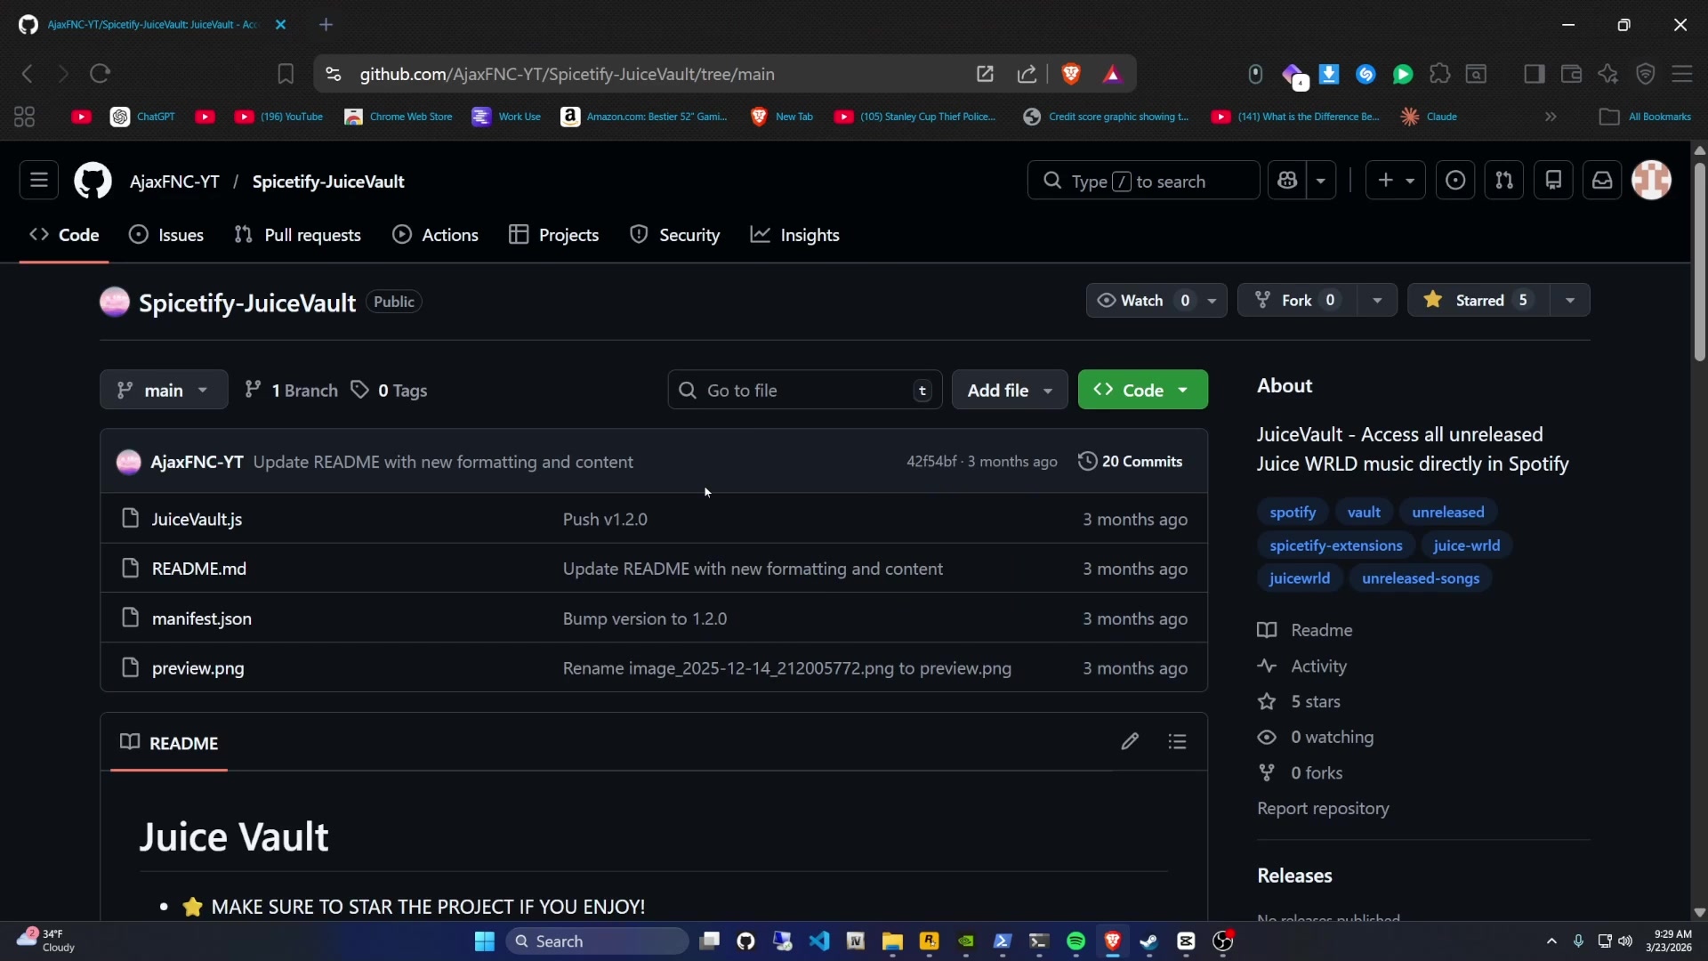Reload the page
The height and width of the screenshot is (961, 1708).
[x=100, y=74]
